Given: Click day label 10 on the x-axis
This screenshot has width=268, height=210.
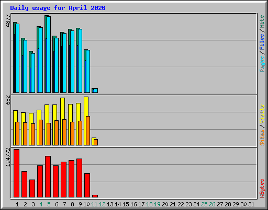Looking at the screenshot, I should pos(86,204).
